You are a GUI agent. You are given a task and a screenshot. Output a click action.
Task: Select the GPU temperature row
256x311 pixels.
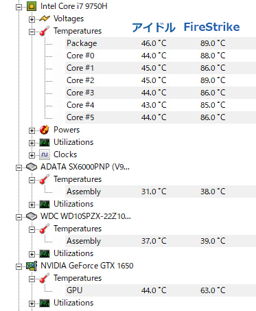pyautogui.click(x=161, y=290)
